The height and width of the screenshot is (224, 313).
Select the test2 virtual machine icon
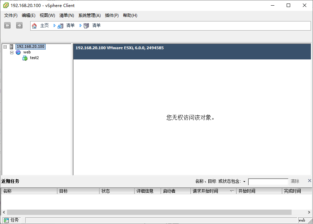click(25, 58)
